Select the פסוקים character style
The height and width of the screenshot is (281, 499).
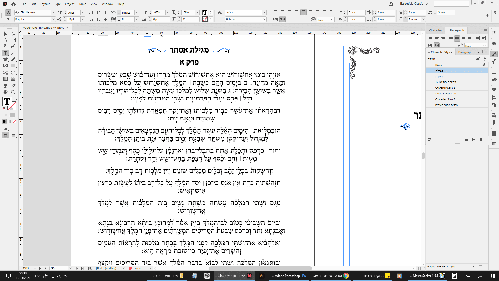tap(440, 76)
